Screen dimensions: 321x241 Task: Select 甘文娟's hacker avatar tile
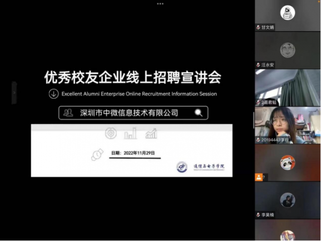click(287, 13)
